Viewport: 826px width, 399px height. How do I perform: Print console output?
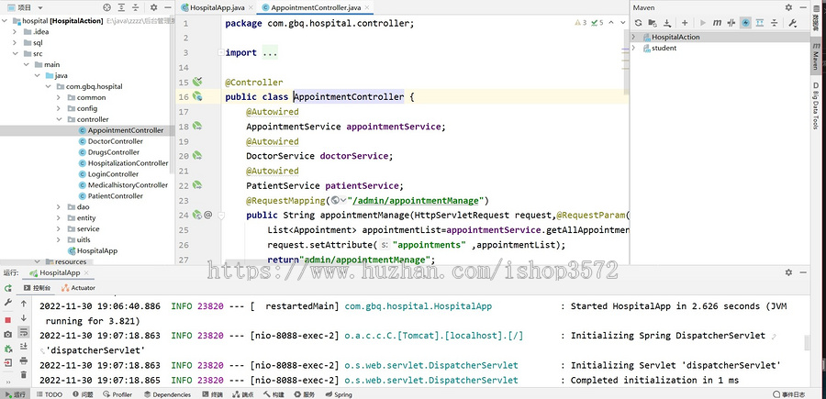click(24, 360)
